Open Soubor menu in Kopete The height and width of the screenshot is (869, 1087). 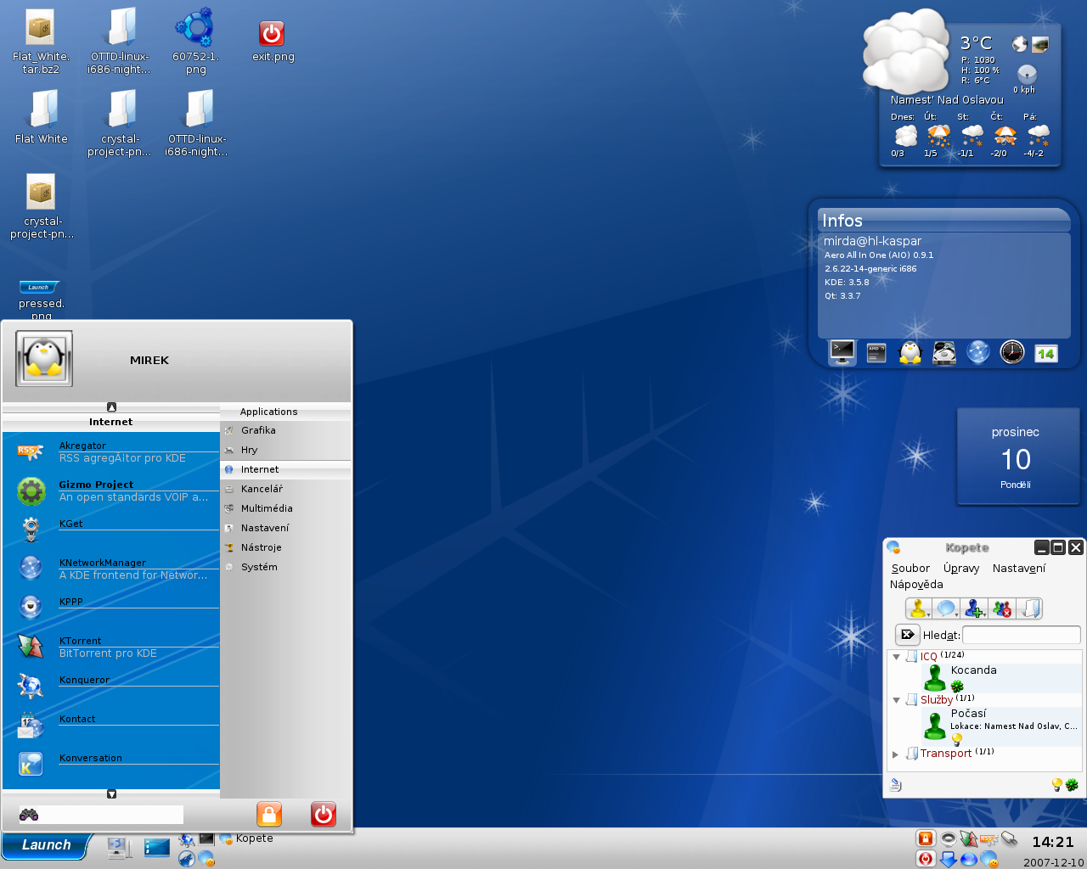click(x=910, y=569)
